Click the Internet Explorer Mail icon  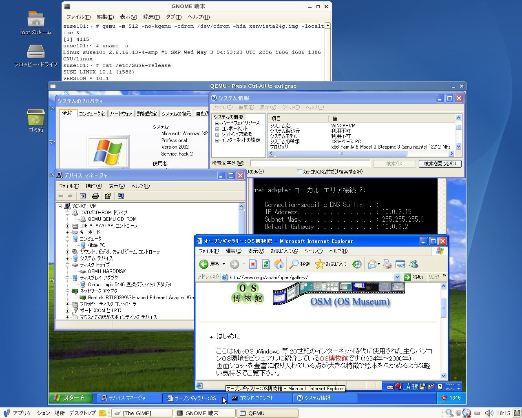pyautogui.click(x=372, y=264)
